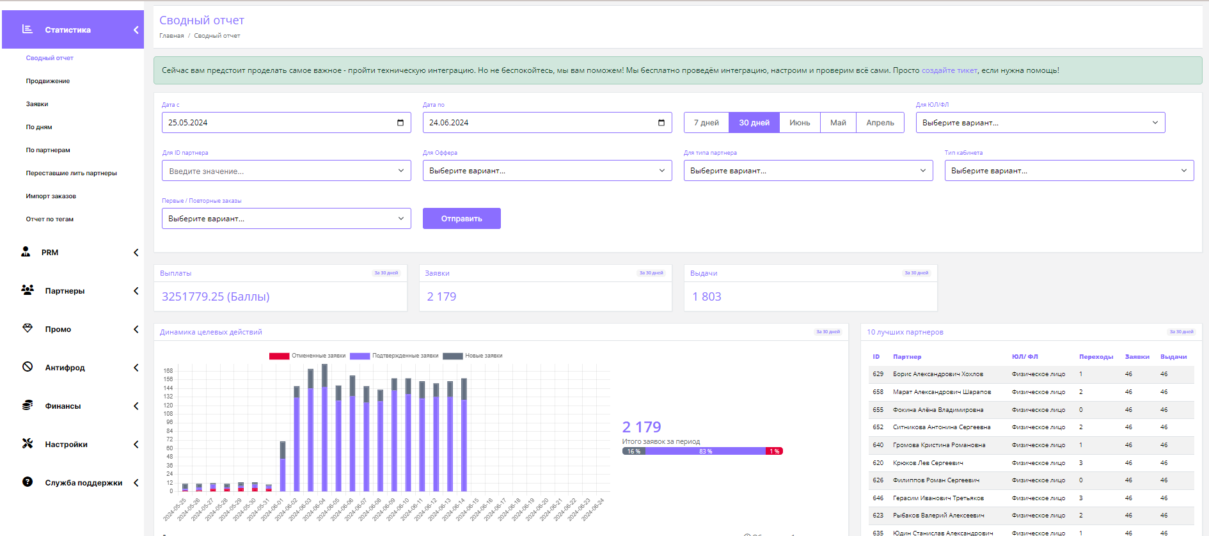The width and height of the screenshot is (1209, 536).
Task: Open the Для ЮЛ/ФЛ dropdown
Action: pyautogui.click(x=1040, y=123)
